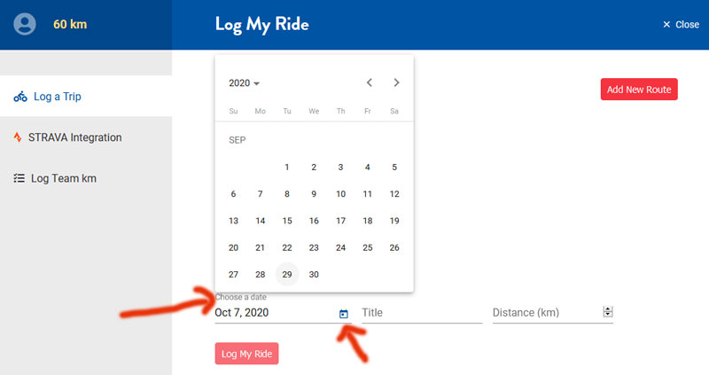Click the bicycle icon beside Log a Trip
Viewport: 709px width, 375px height.
[20, 97]
